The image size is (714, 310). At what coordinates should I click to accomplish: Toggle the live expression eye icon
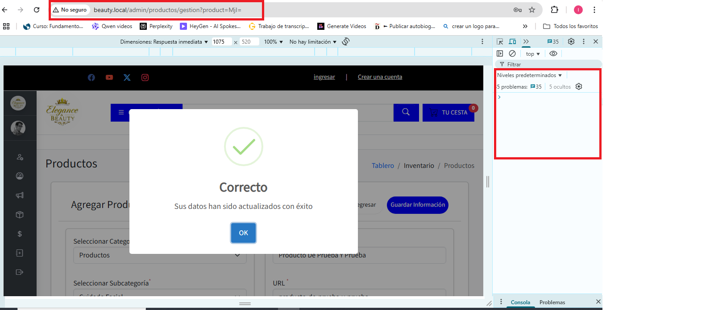point(553,53)
